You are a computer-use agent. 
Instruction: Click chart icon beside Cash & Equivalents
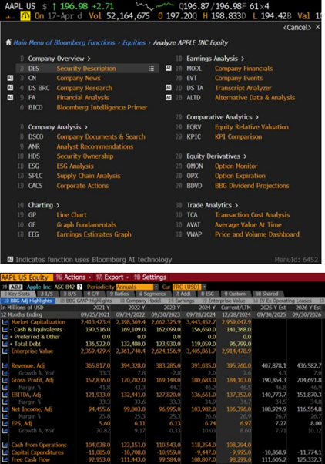pos(5,329)
